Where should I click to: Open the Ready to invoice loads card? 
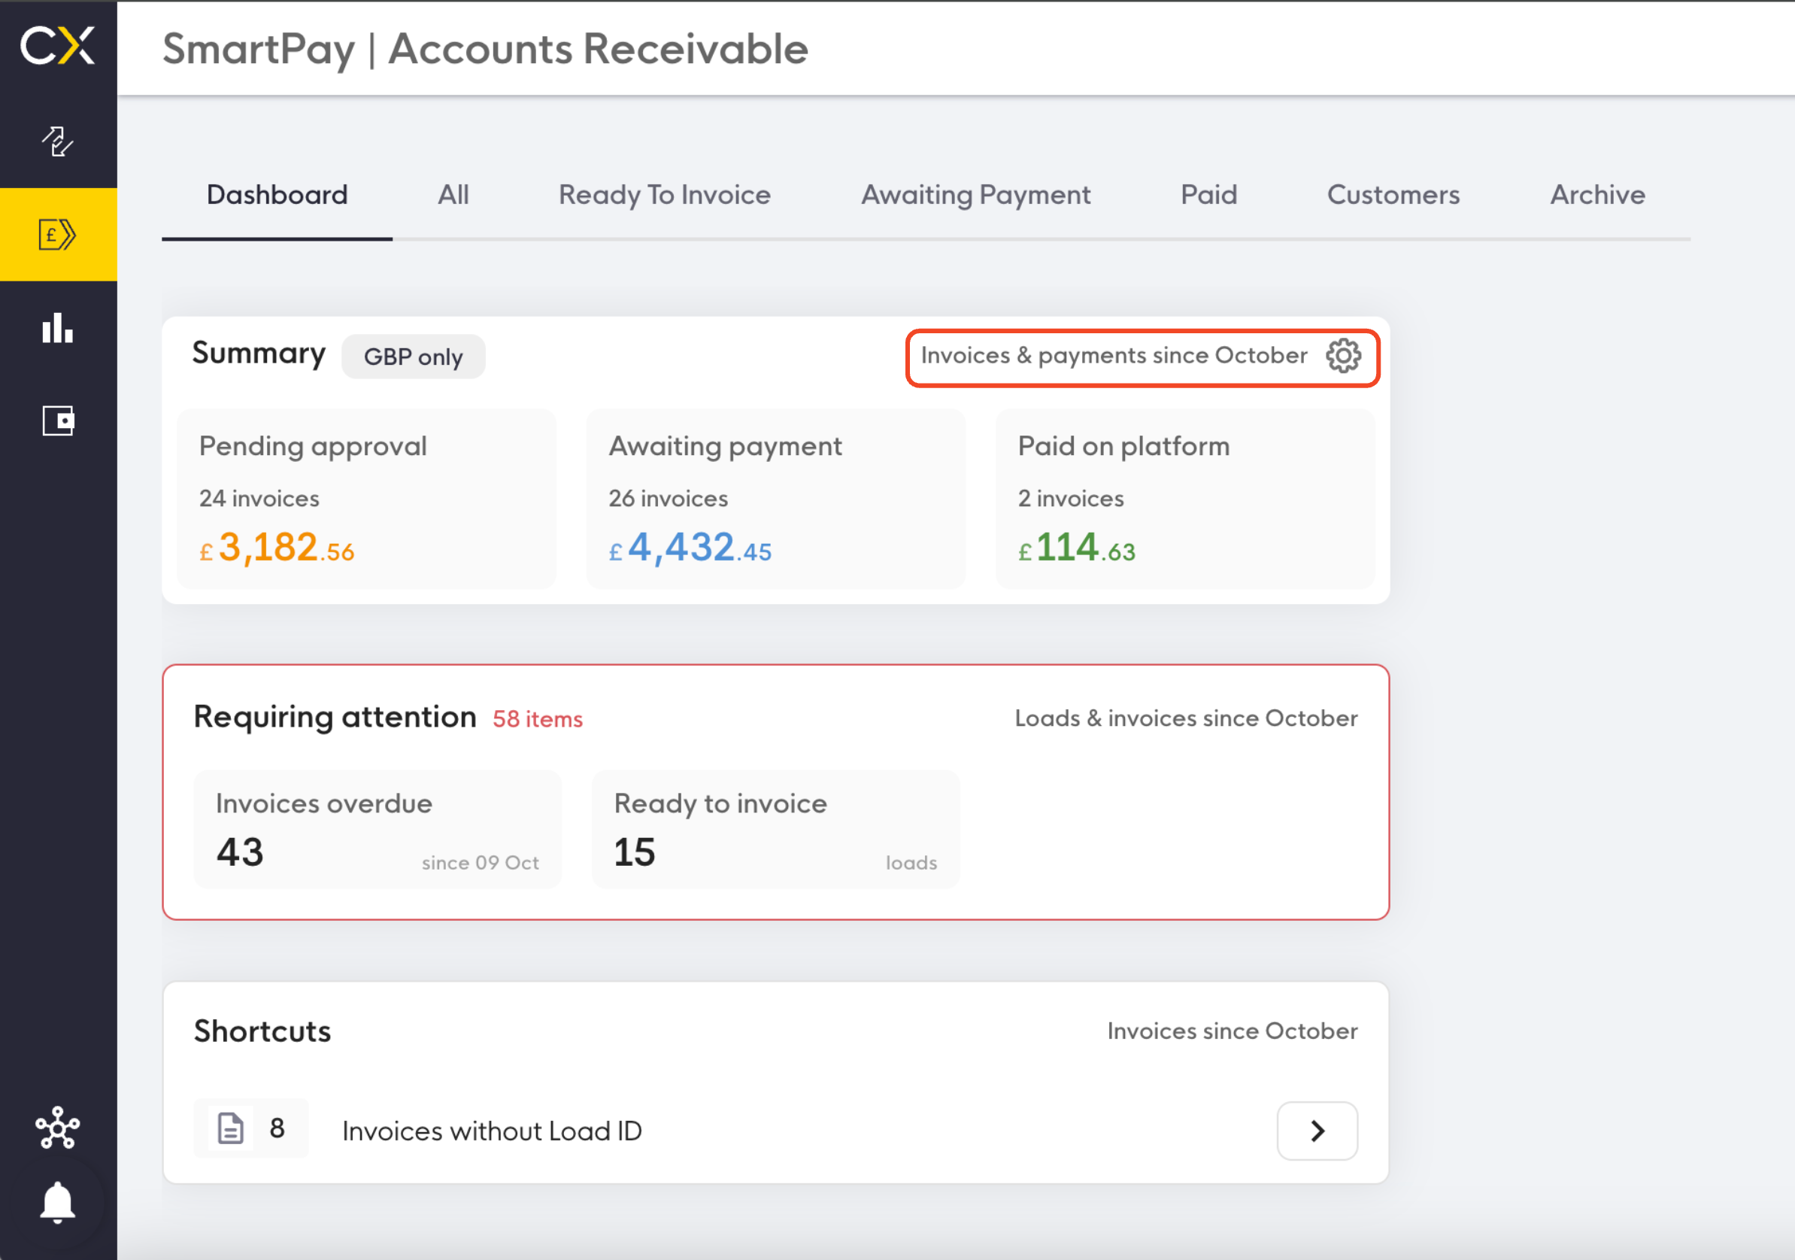[775, 829]
